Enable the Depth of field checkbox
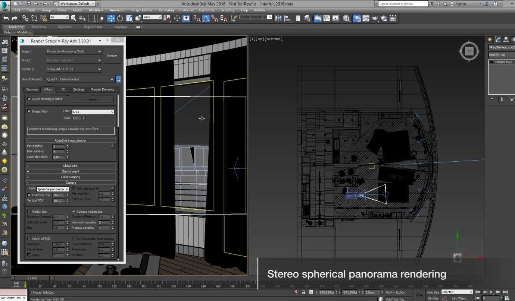 29,238
